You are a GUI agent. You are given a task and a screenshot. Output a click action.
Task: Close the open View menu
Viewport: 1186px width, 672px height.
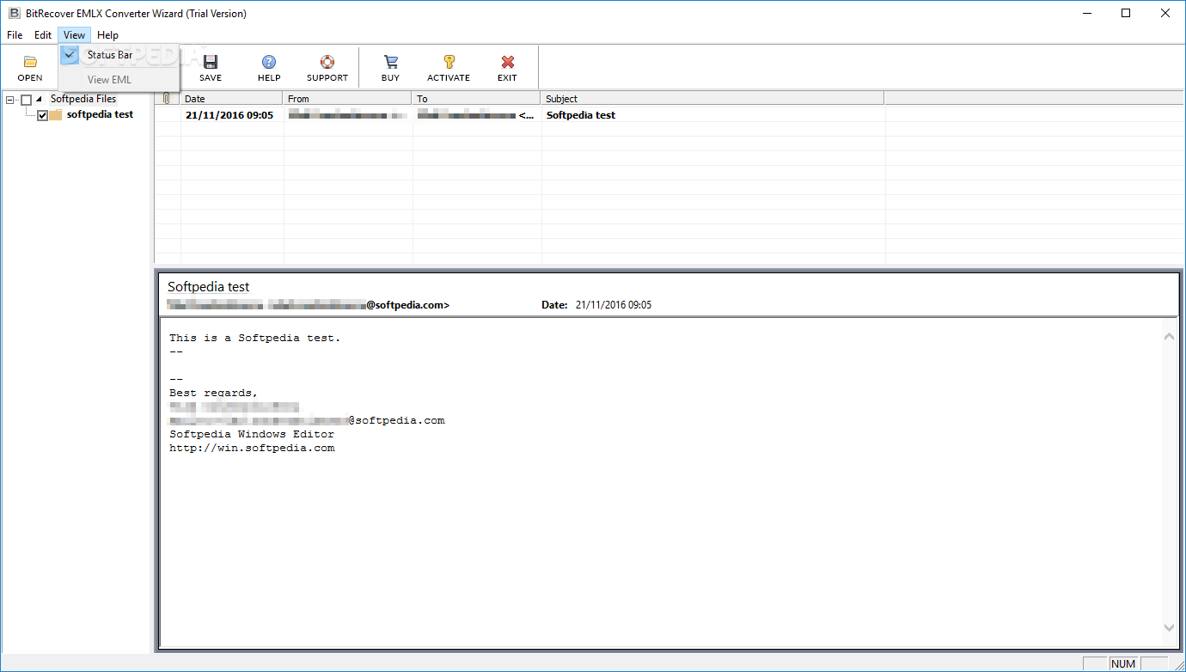pos(74,35)
